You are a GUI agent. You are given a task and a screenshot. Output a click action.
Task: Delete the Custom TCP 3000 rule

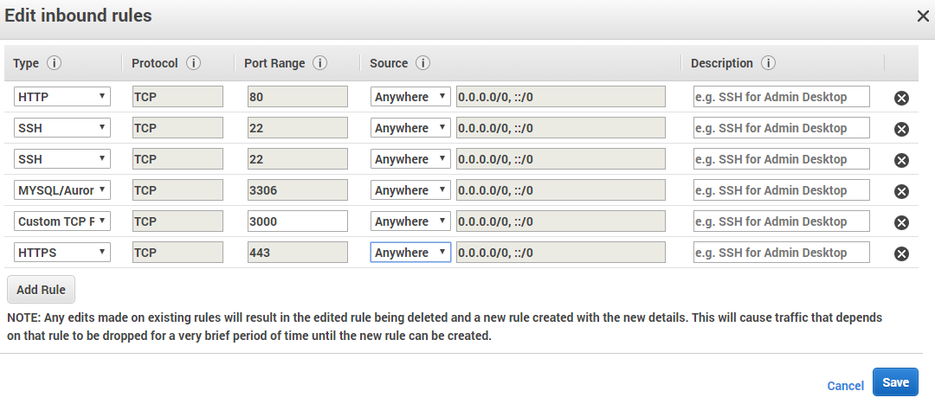pyautogui.click(x=901, y=222)
